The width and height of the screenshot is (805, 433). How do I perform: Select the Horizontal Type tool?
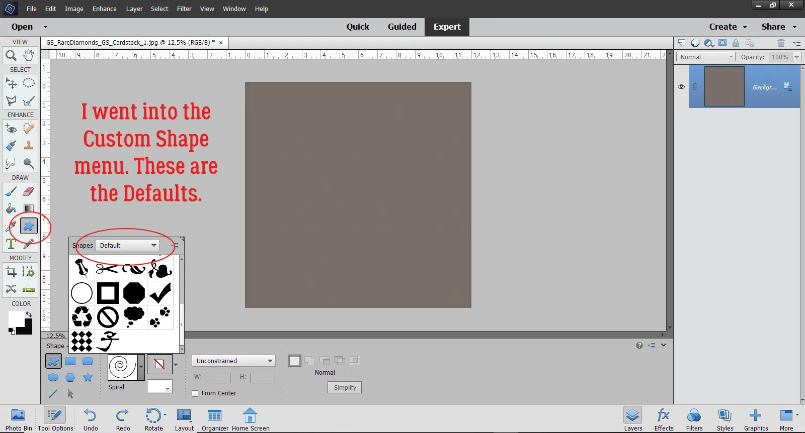(11, 244)
